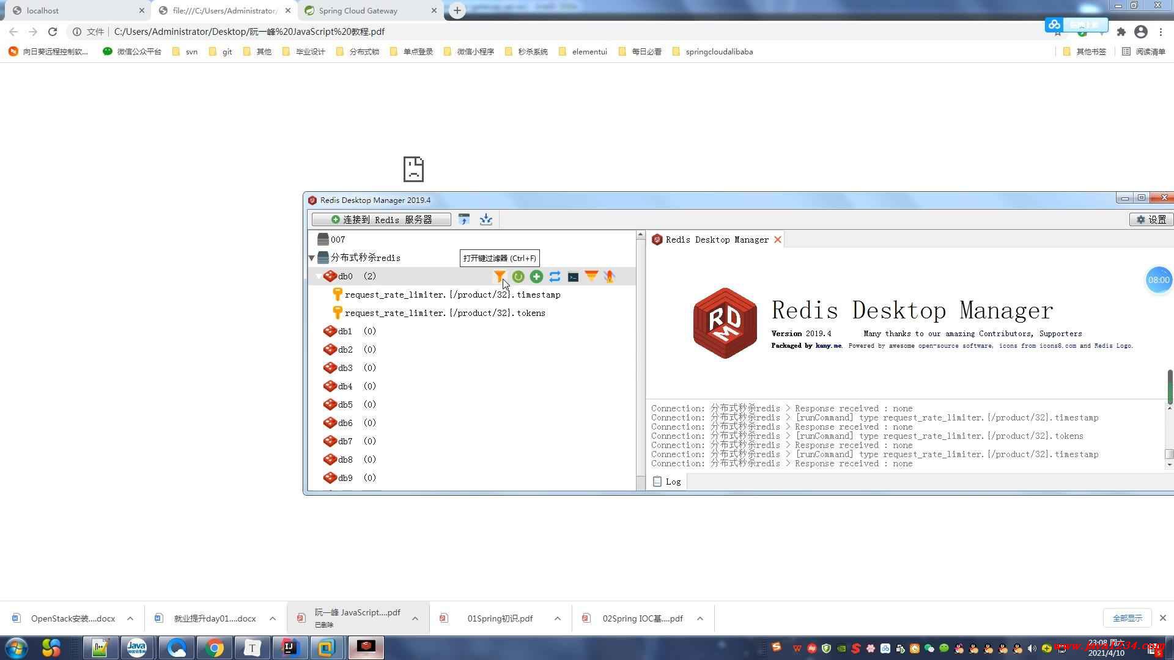
Task: Select the 007 connection
Action: click(x=338, y=240)
